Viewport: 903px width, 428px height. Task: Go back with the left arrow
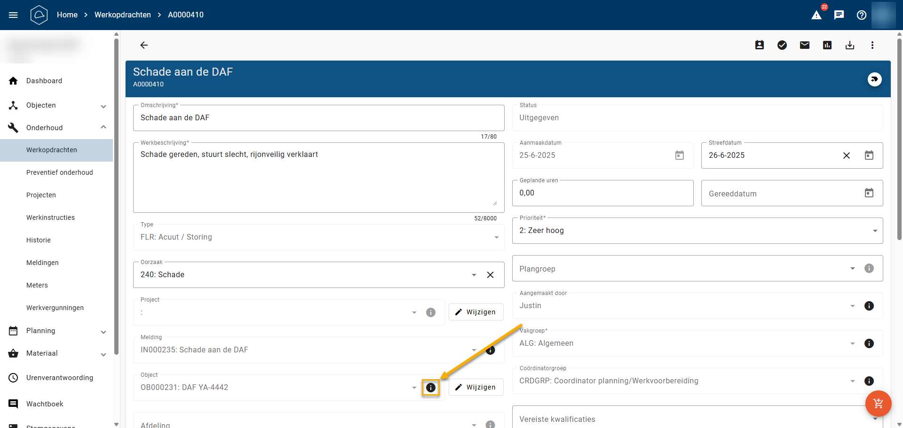[144, 45]
